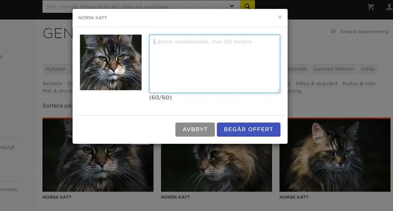
Task: Open the user account icon
Action: [x=389, y=7]
